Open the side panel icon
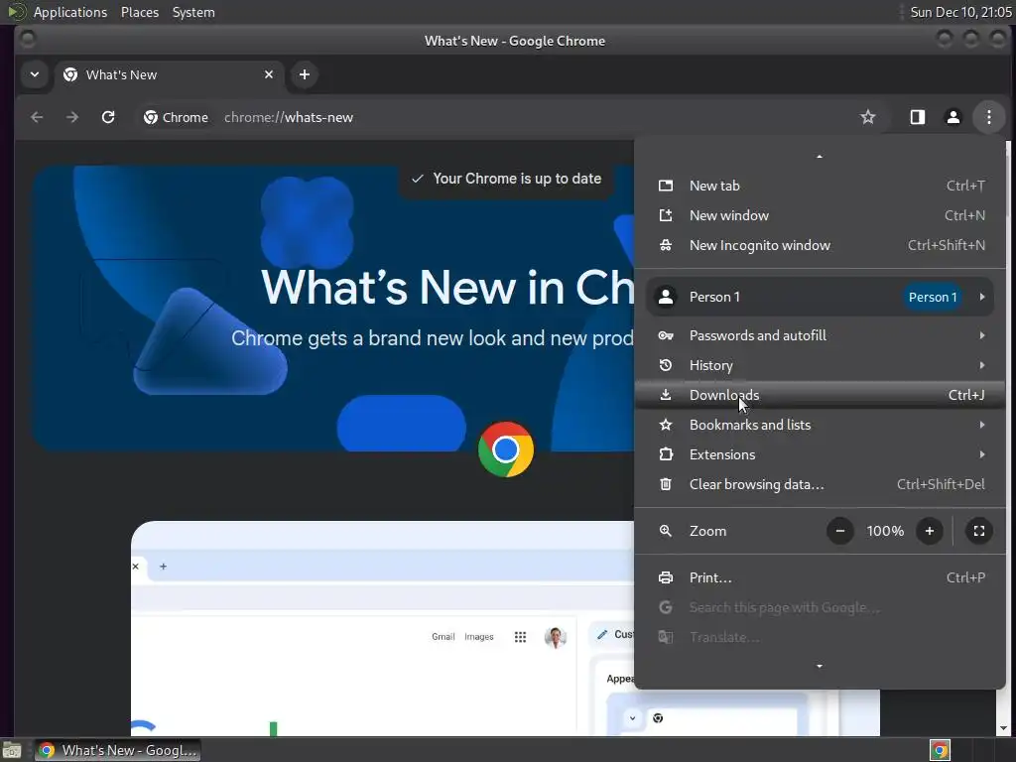This screenshot has height=762, width=1016. coord(918,117)
